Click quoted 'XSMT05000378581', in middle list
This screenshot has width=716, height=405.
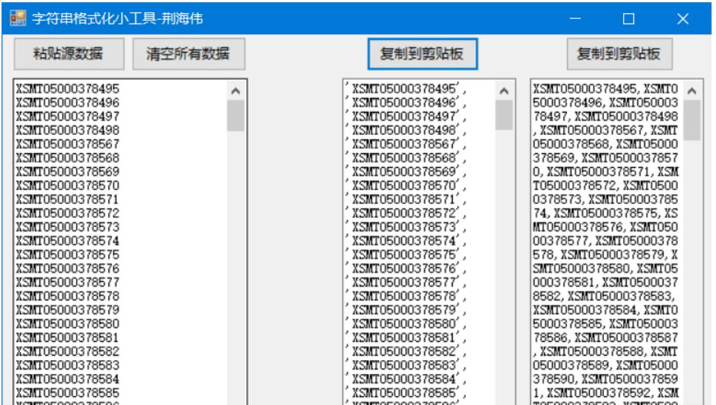coord(406,337)
